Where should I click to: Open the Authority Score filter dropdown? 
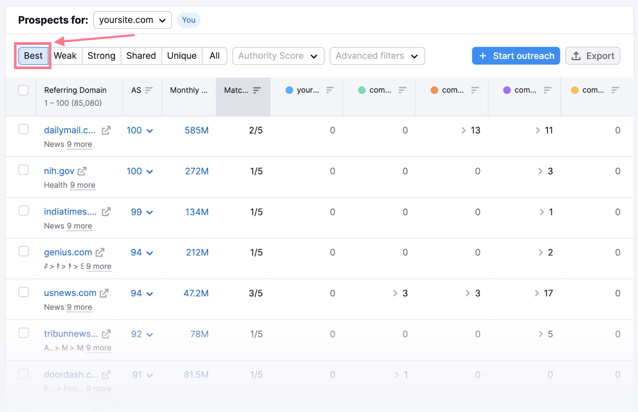coord(278,56)
